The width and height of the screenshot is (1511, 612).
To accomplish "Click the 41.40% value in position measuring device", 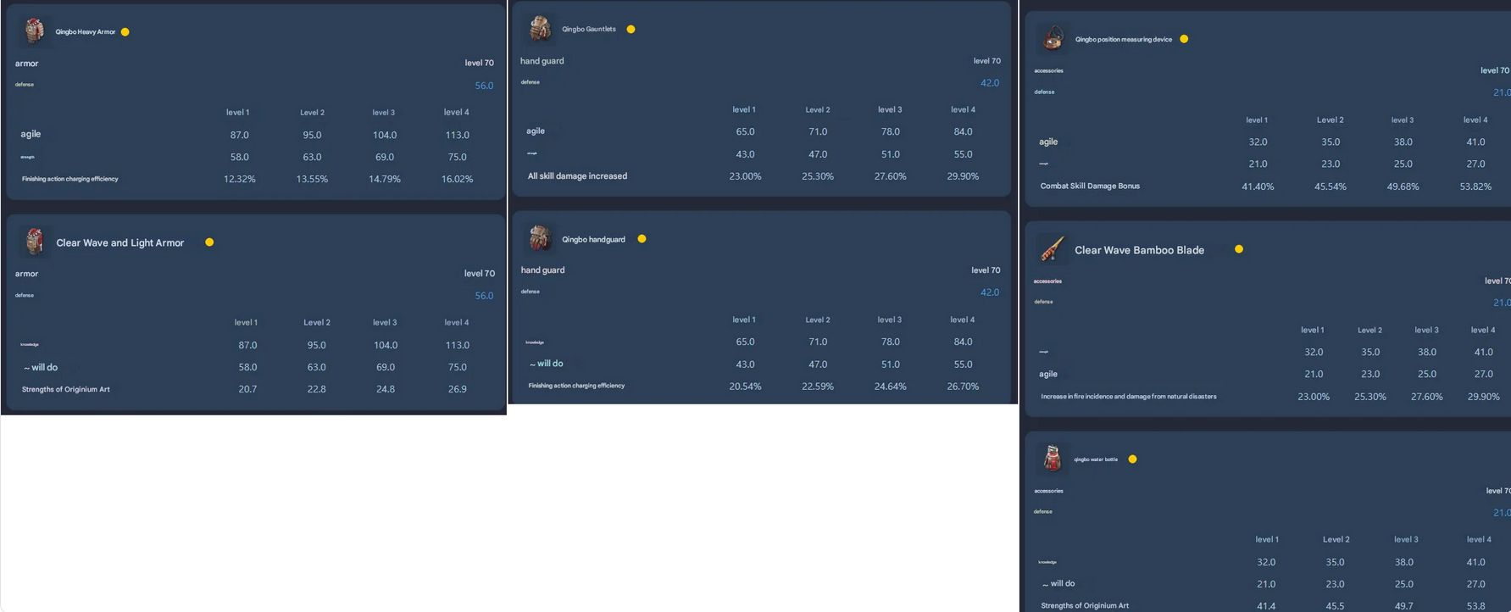I will 1258,186.
